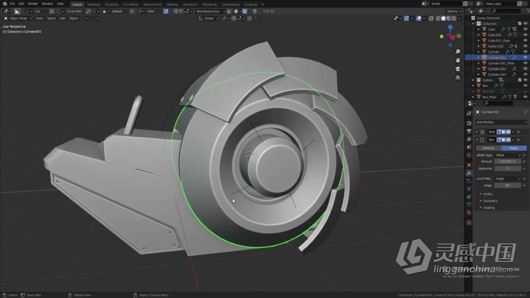The image size is (530, 298).
Task: Hide Cube.001 using its eye icon
Action: coord(525,35)
